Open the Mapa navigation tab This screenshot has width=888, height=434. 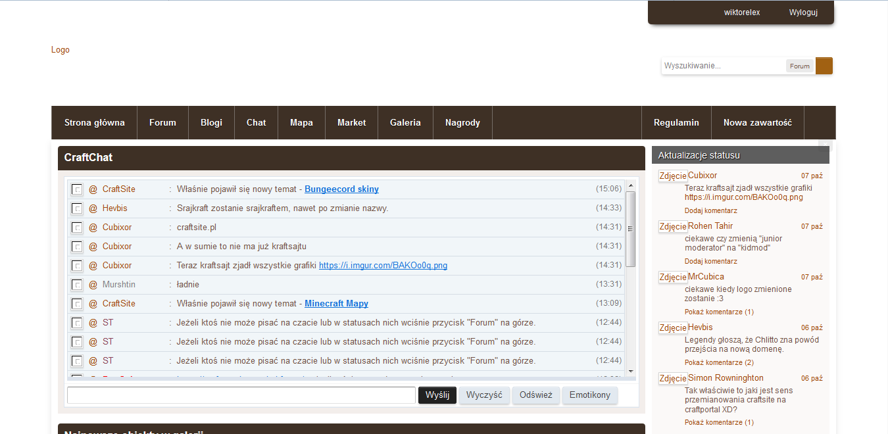click(301, 122)
